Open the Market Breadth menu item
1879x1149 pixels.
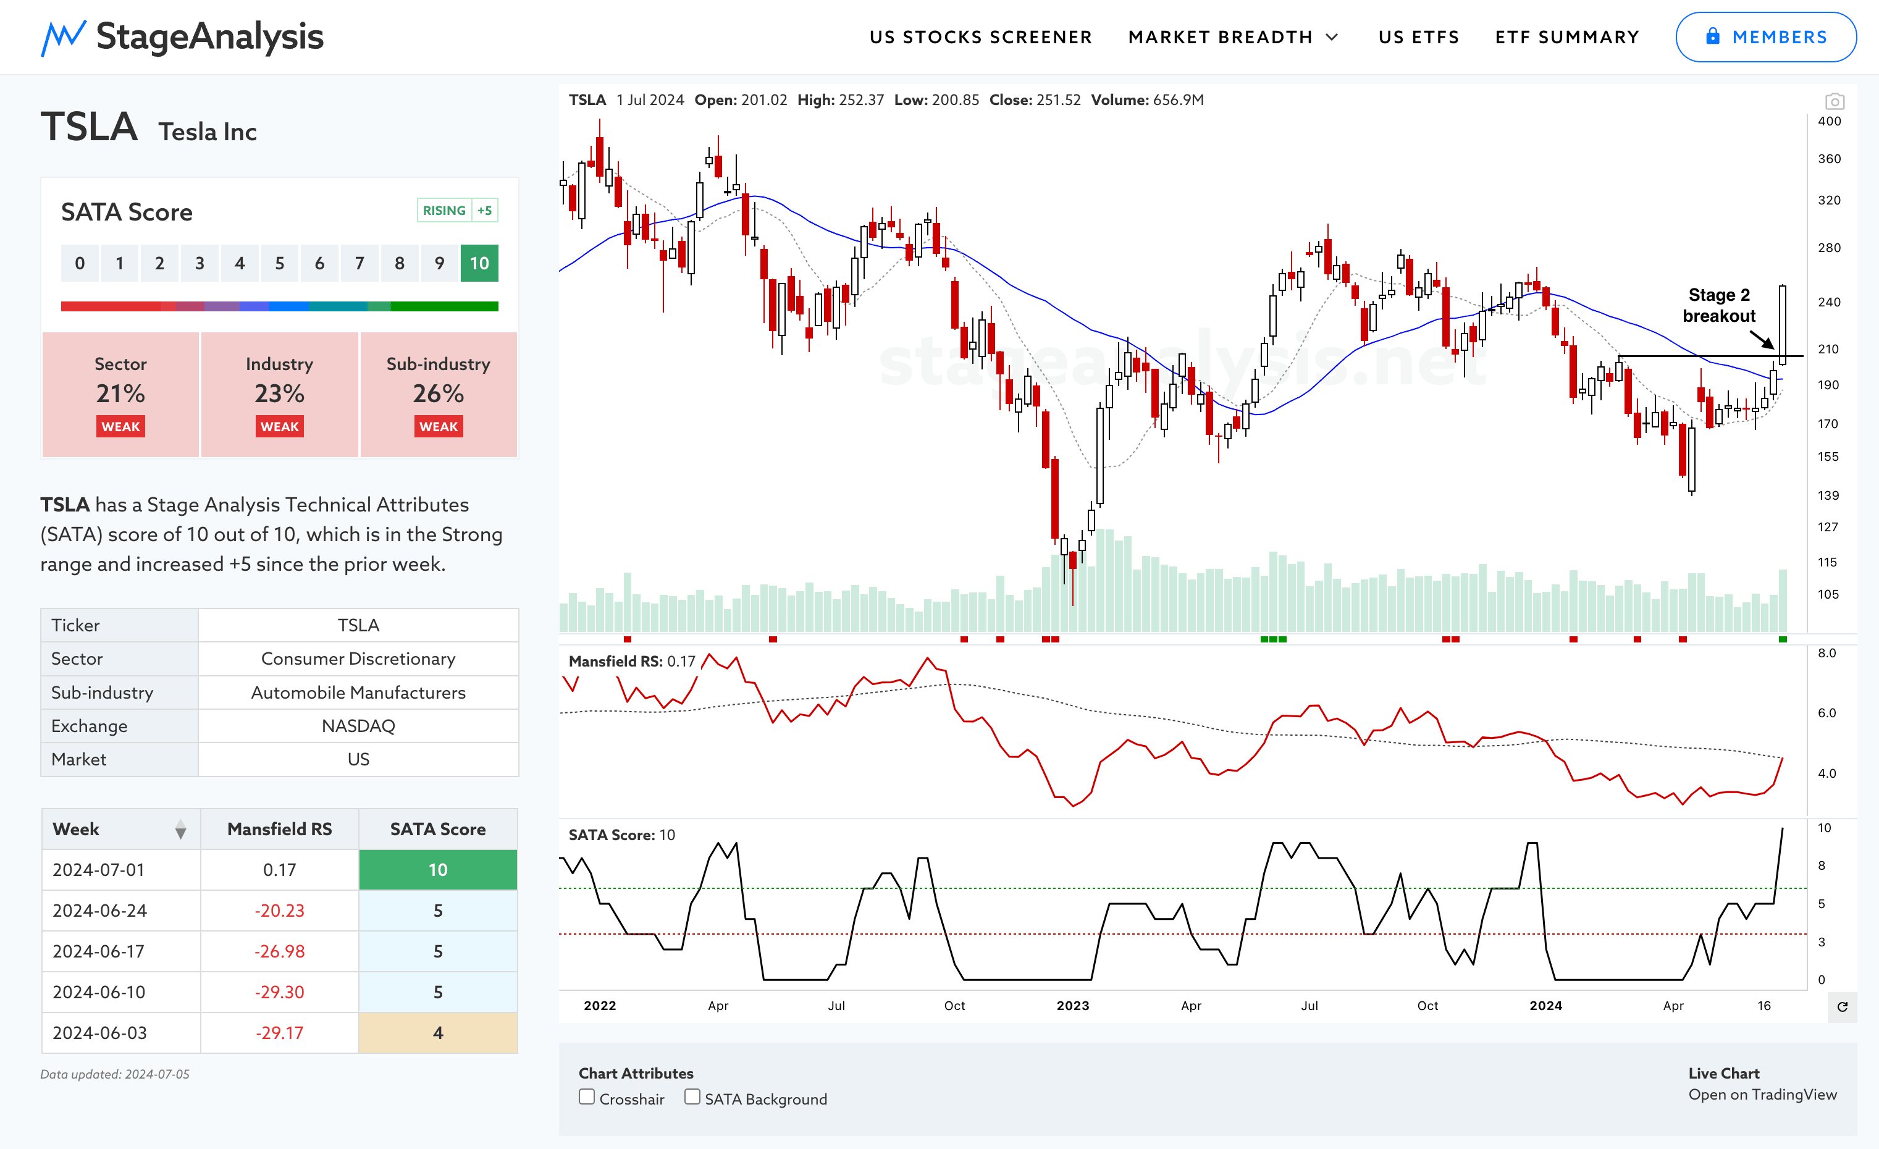[x=1220, y=36]
